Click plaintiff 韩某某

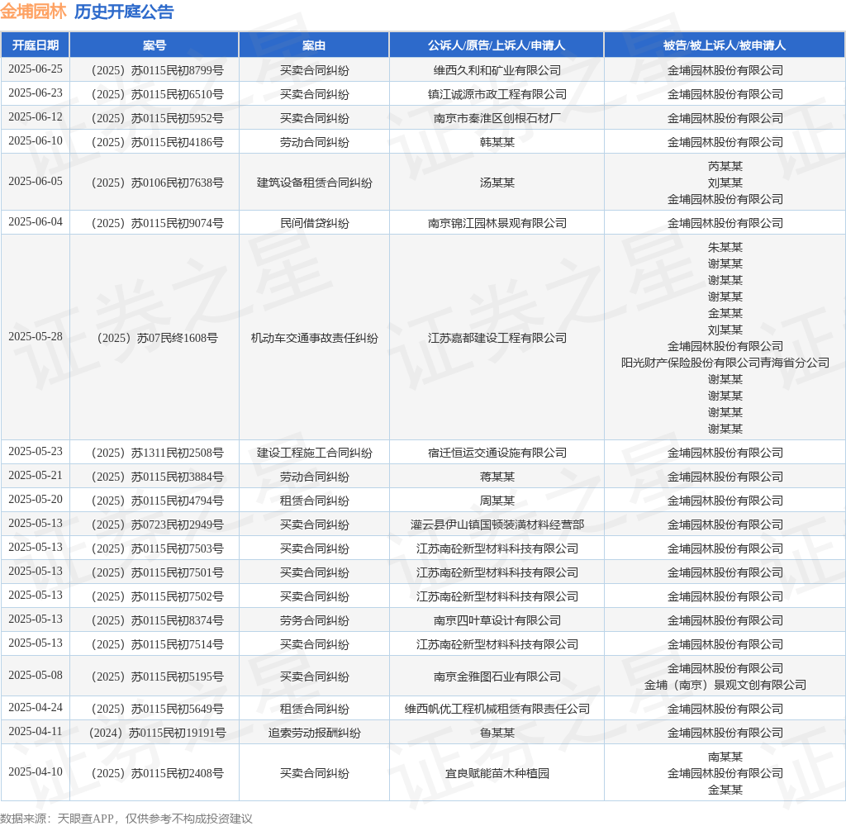tap(497, 142)
